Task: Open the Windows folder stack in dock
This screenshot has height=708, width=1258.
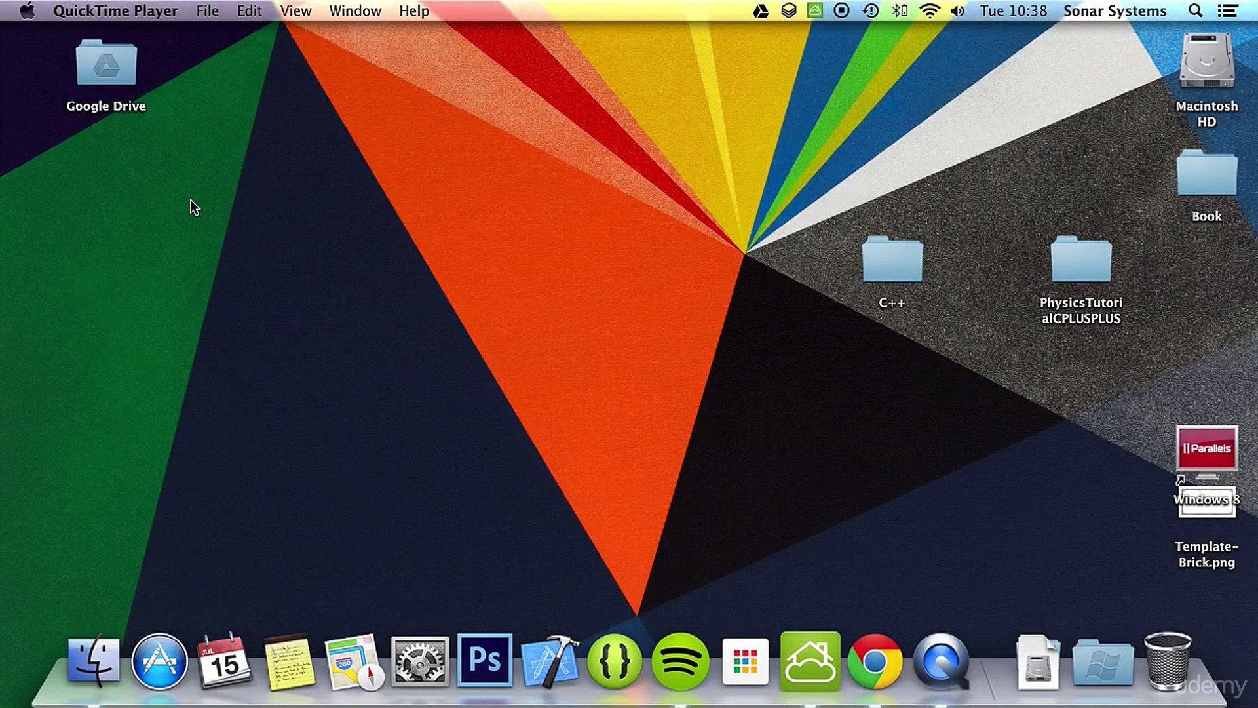Action: tap(1103, 662)
